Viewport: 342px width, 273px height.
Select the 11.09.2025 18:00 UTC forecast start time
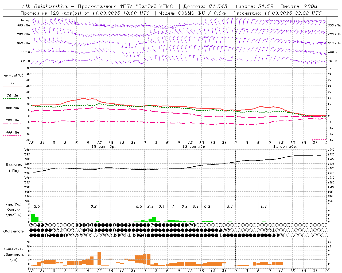pyautogui.click(x=121, y=13)
